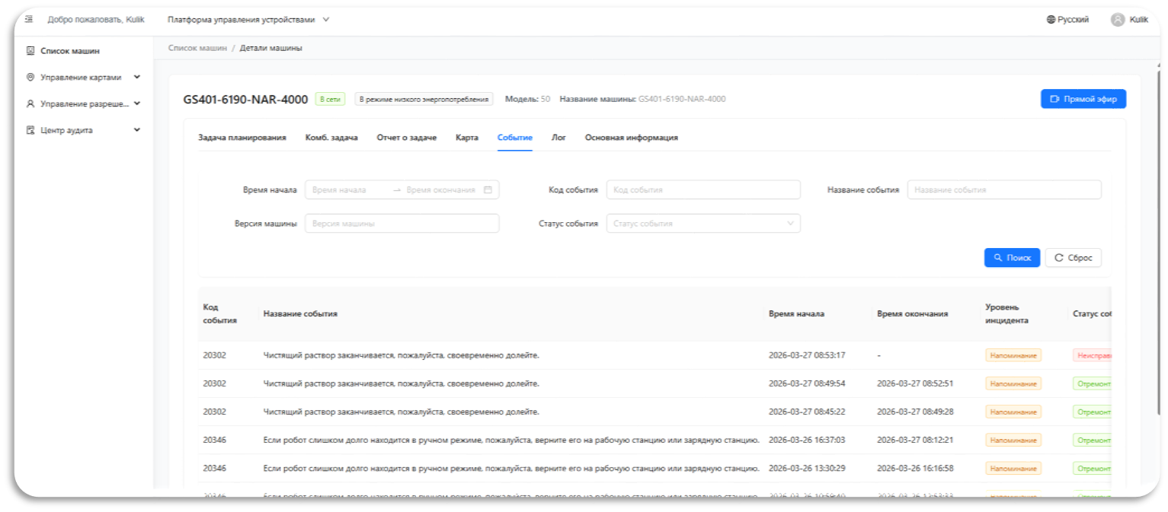The height and width of the screenshot is (512, 1168).
Task: Click the Неисправ status tag in first row
Action: coord(1092,355)
